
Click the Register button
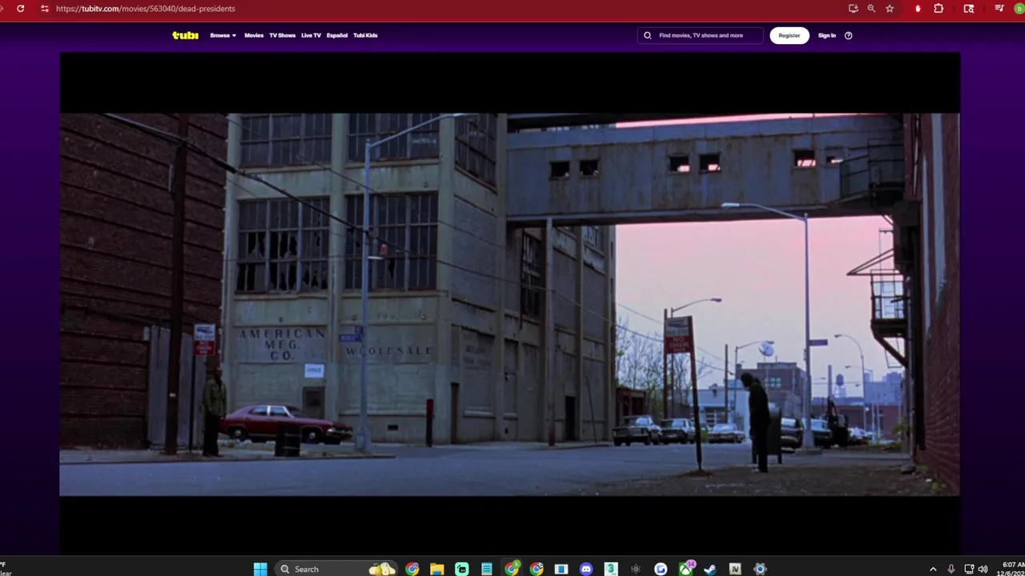(x=789, y=35)
